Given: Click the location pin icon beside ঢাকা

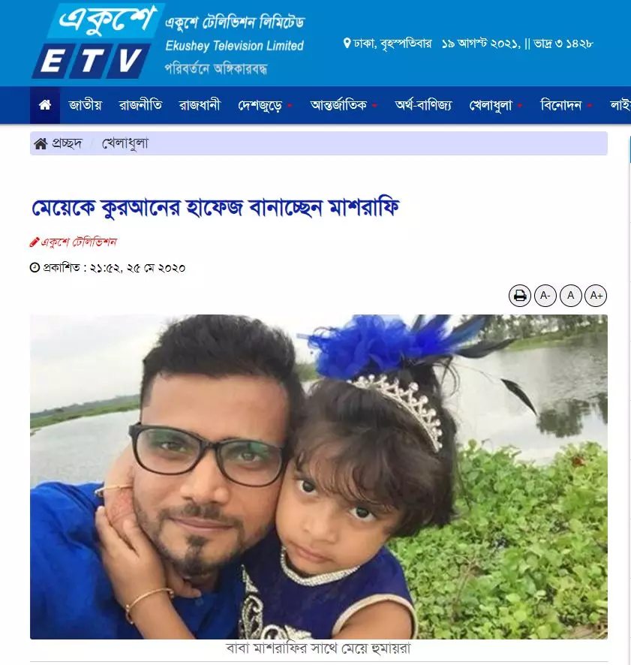Looking at the screenshot, I should 347,44.
